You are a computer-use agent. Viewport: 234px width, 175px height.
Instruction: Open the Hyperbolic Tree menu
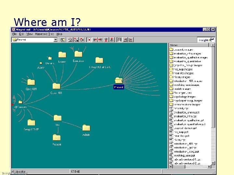pos(44,34)
